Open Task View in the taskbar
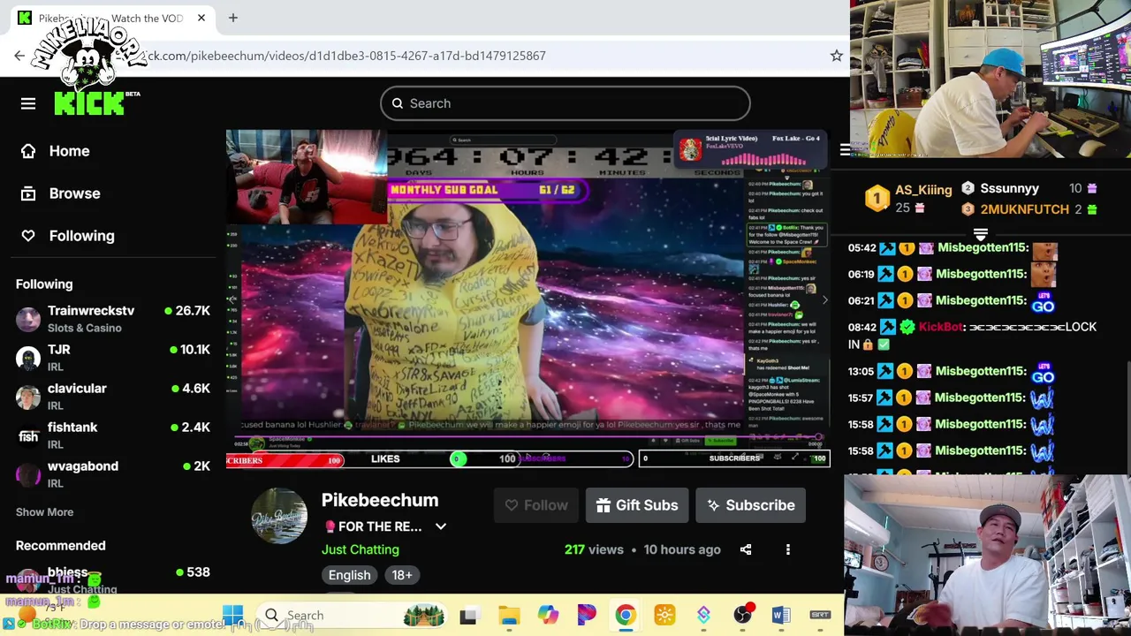This screenshot has height=636, width=1131. coord(468,615)
